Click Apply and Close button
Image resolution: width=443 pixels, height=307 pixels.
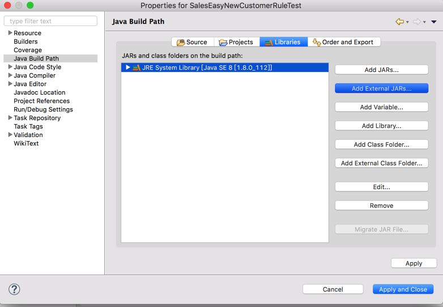click(x=403, y=289)
